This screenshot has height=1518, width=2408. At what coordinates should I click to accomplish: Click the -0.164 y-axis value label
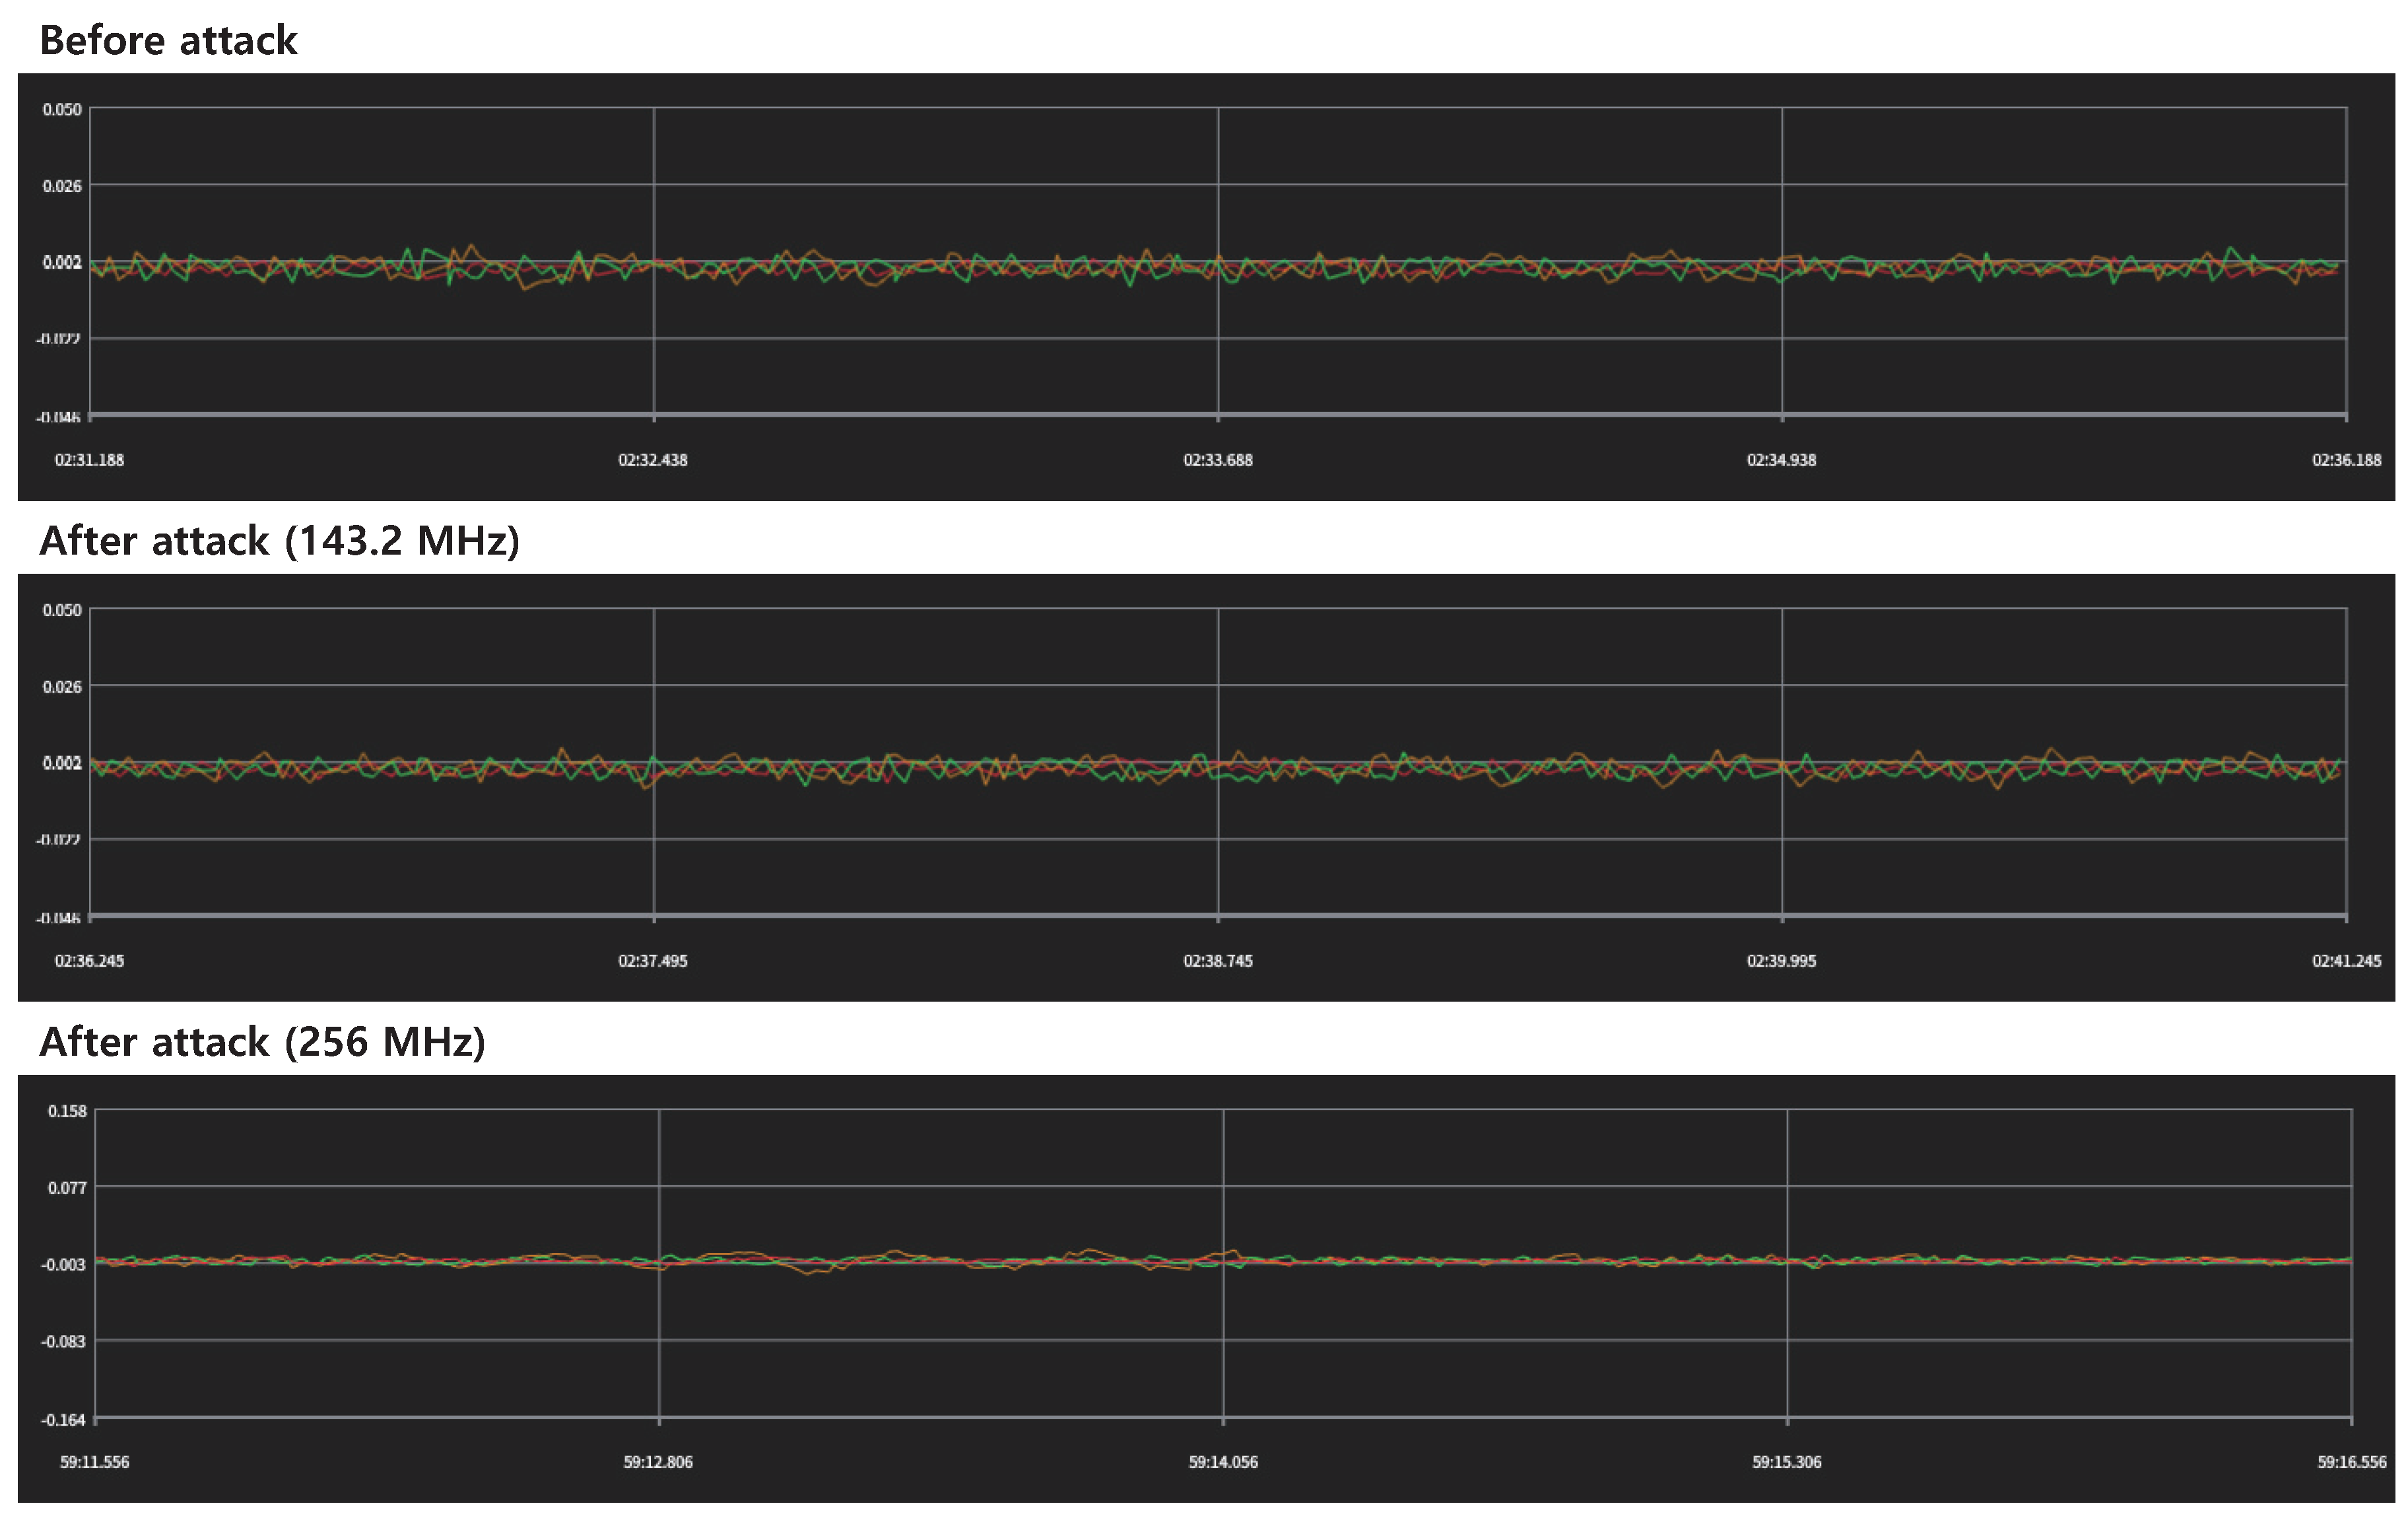(x=63, y=1420)
